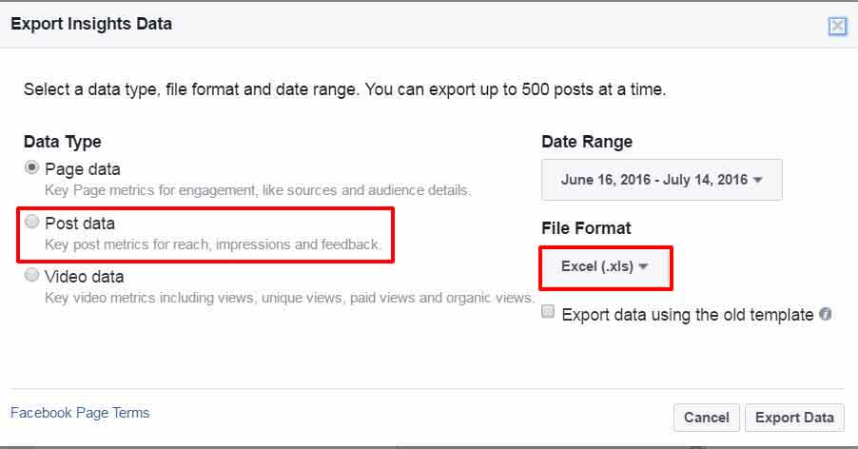The image size is (858, 449).
Task: Click the Post data description about reach
Action: [213, 244]
